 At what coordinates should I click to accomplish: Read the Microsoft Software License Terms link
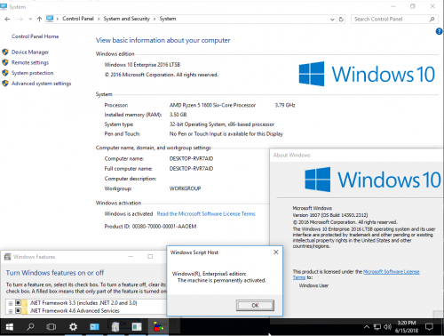click(206, 214)
